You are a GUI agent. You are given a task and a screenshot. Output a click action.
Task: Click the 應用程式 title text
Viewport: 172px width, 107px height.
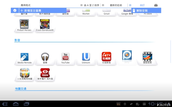pos(26,5)
